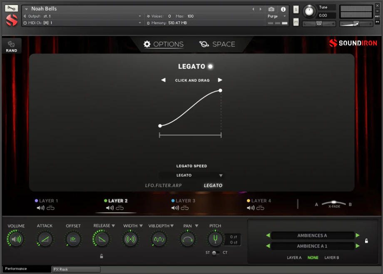The height and width of the screenshot is (274, 383).
Task: Toggle the lock under the Release knob
Action: coord(101,256)
